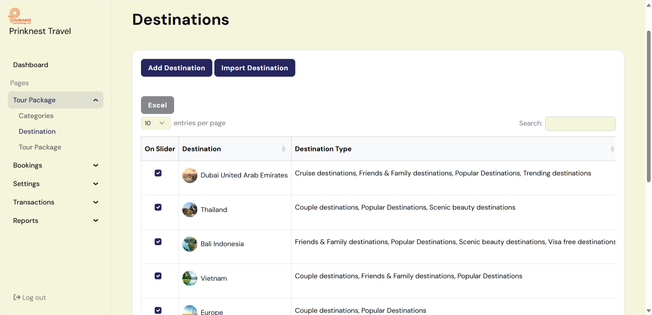Click the Import Destination button
Viewport: 652px width, 315px height.
[255, 68]
